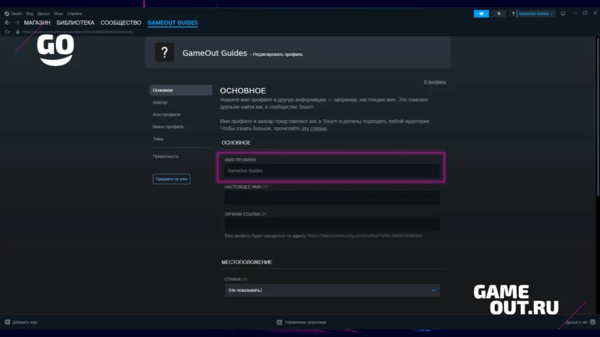Open the notifications bell
Viewport: 600px width, 337px height.
click(498, 13)
